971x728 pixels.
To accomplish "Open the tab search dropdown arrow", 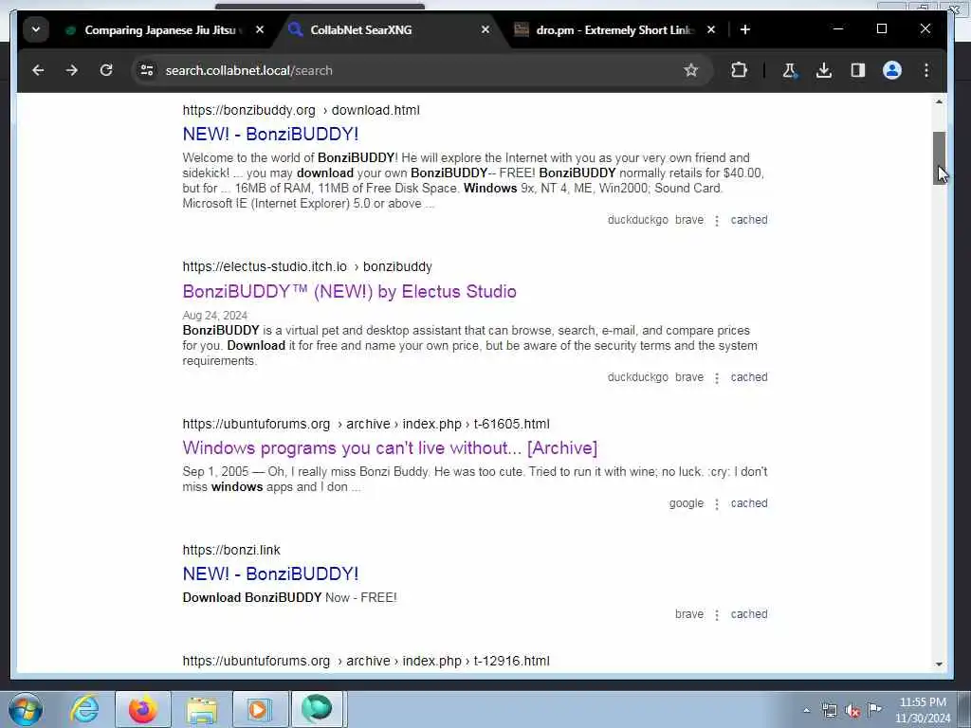I will click(36, 29).
